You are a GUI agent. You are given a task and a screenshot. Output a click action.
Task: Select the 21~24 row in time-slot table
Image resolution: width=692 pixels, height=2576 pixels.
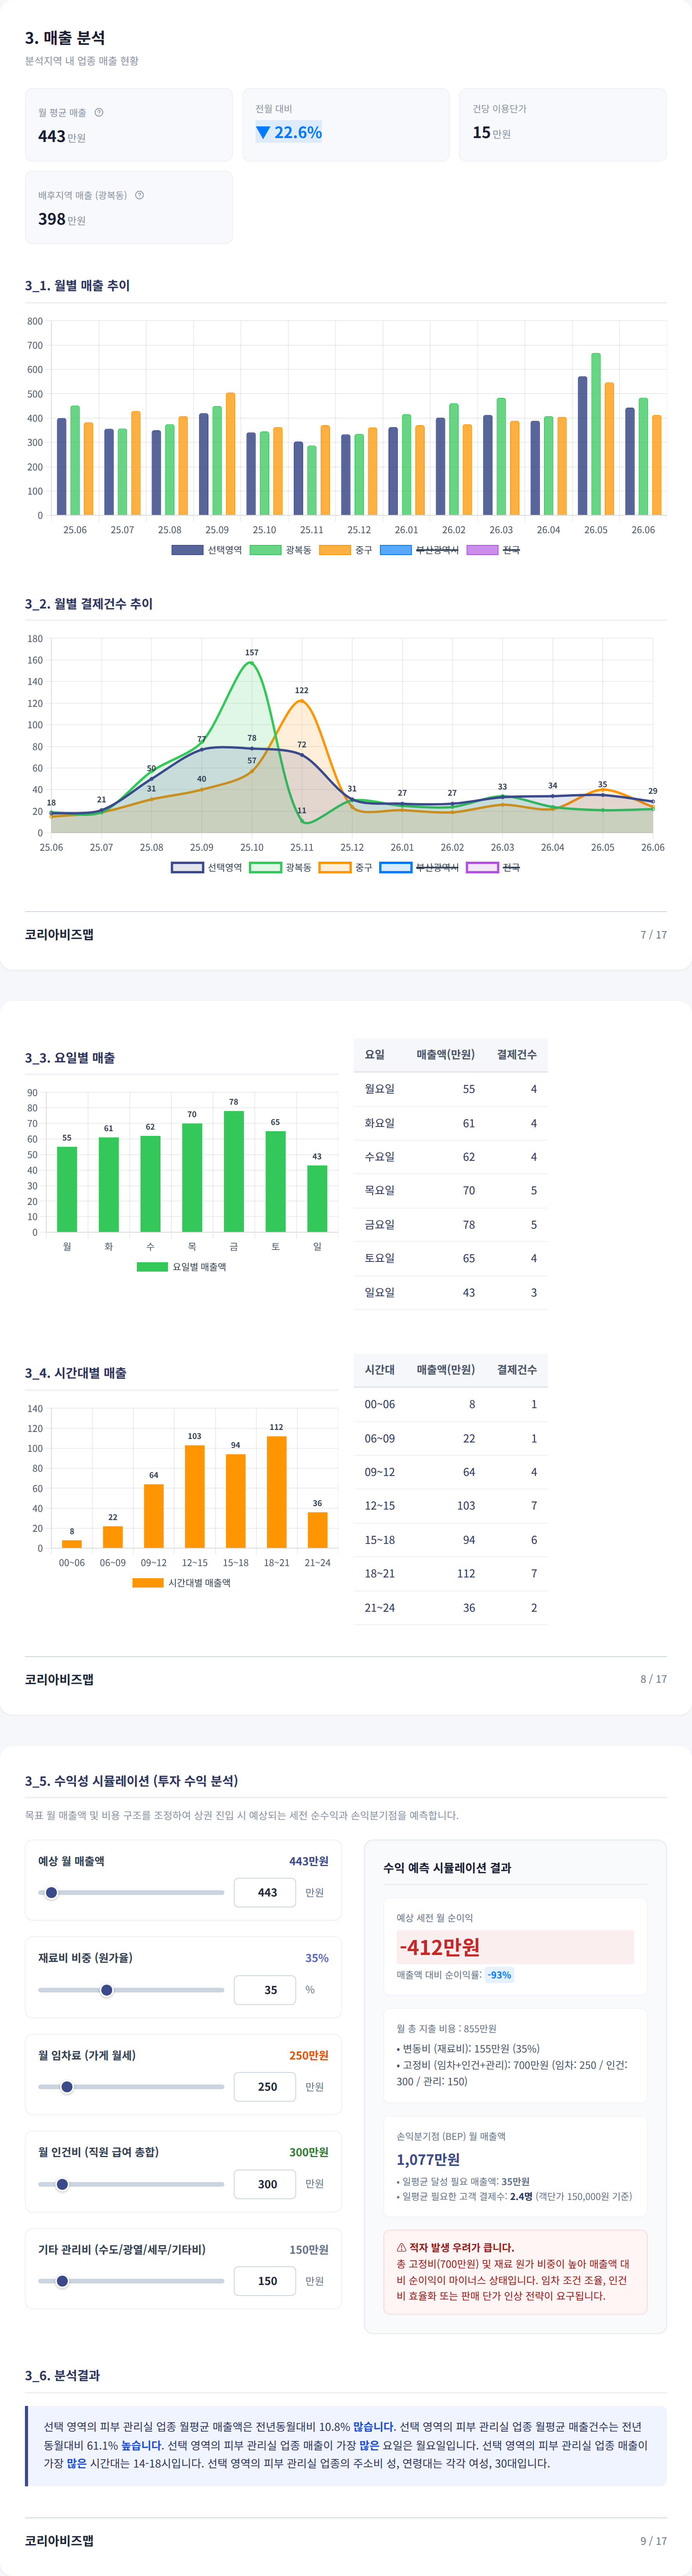[x=450, y=1608]
